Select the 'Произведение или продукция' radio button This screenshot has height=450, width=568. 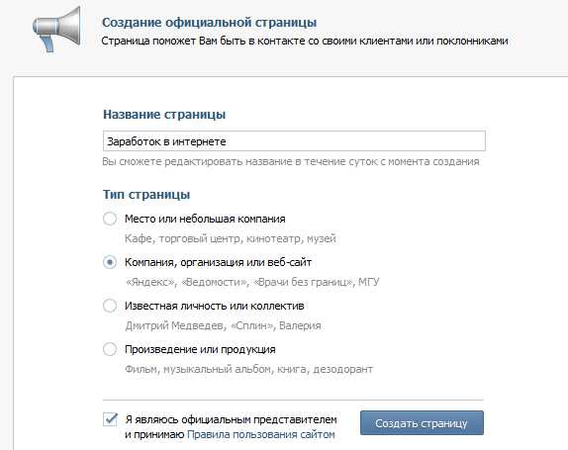(110, 349)
